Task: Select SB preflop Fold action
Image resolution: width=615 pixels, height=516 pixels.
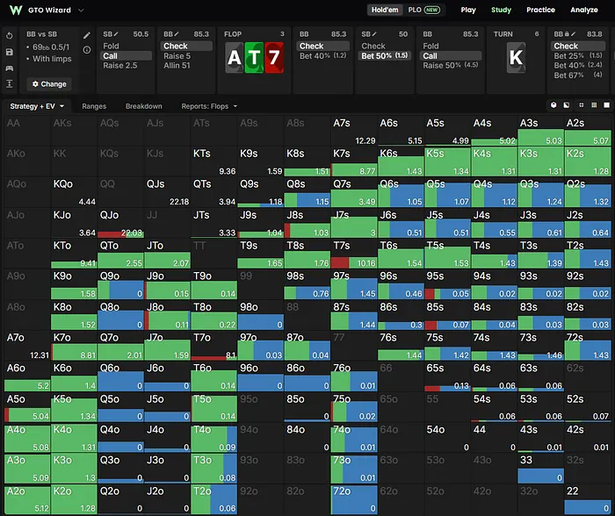Action: coord(127,46)
